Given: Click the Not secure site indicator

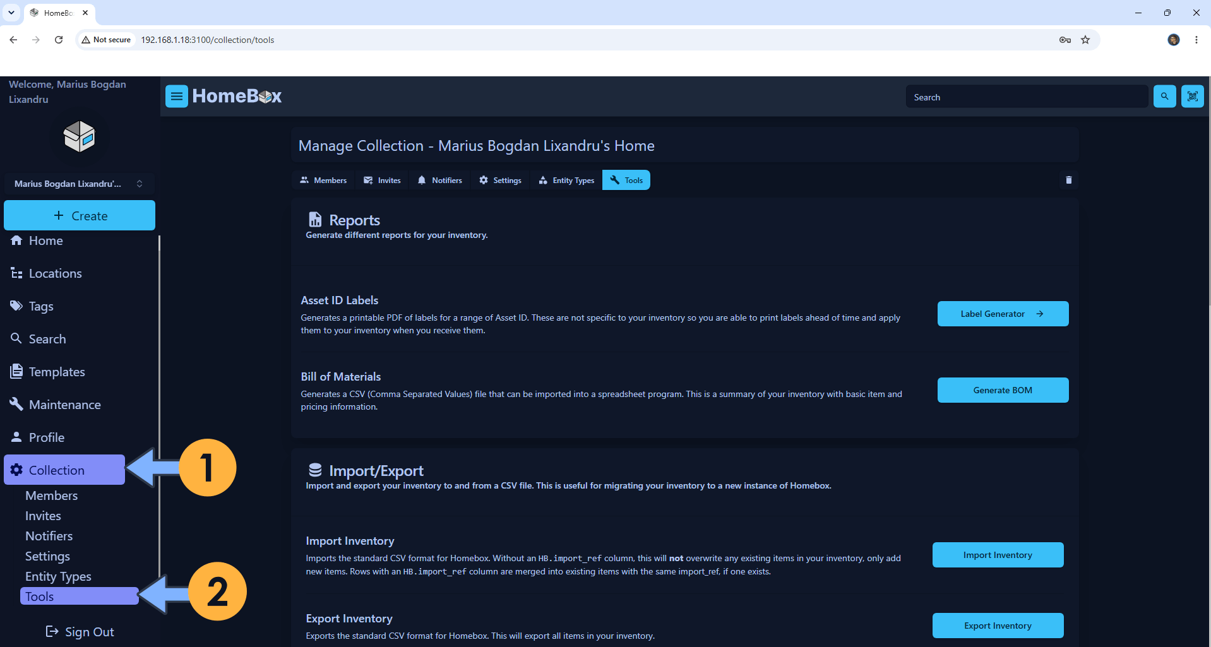Looking at the screenshot, I should [x=106, y=40].
